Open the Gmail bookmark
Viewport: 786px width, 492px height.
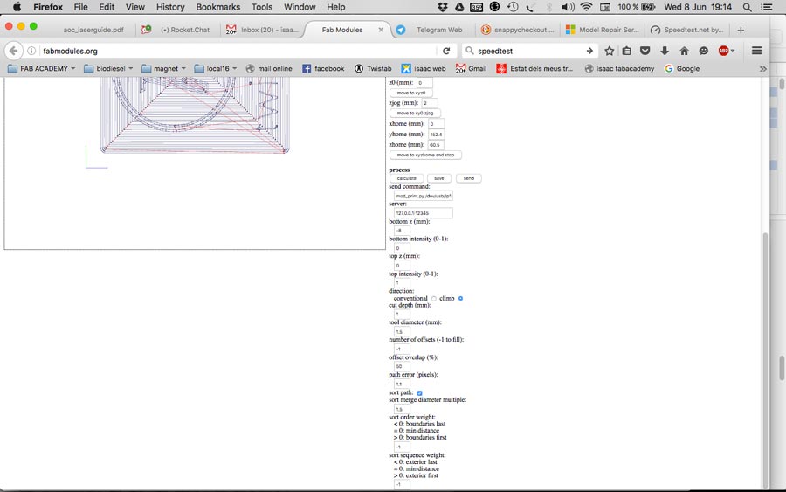(472, 69)
